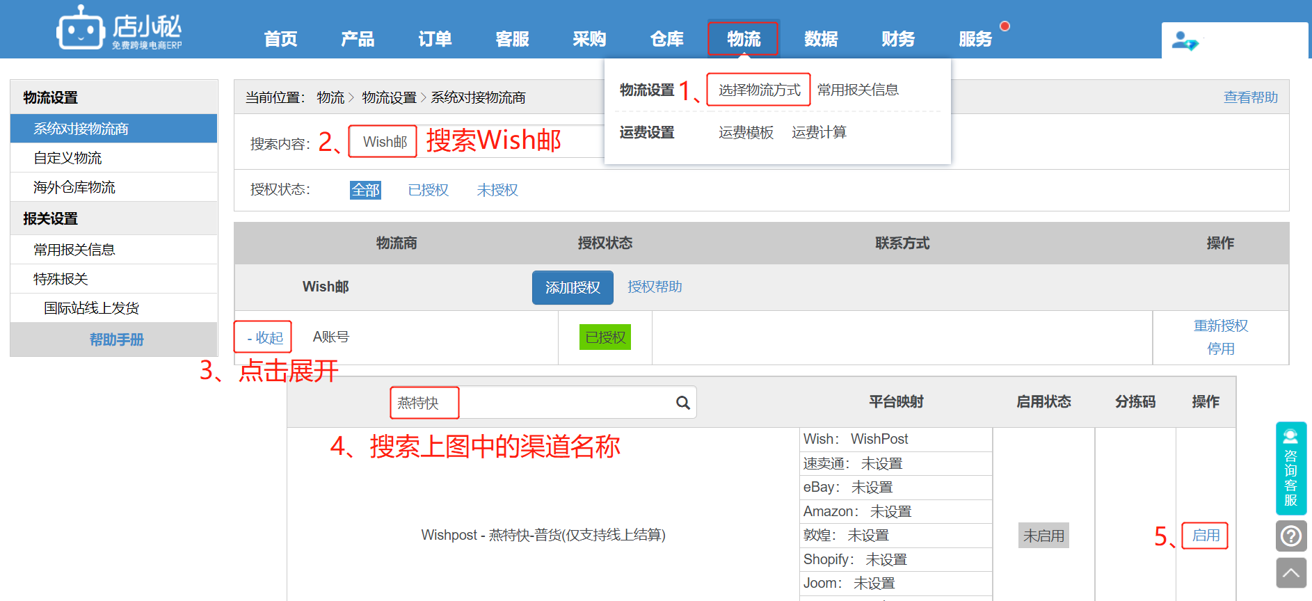Viewport: 1312px width, 601px height.
Task: Click the search magnifier icon
Action: pos(683,403)
